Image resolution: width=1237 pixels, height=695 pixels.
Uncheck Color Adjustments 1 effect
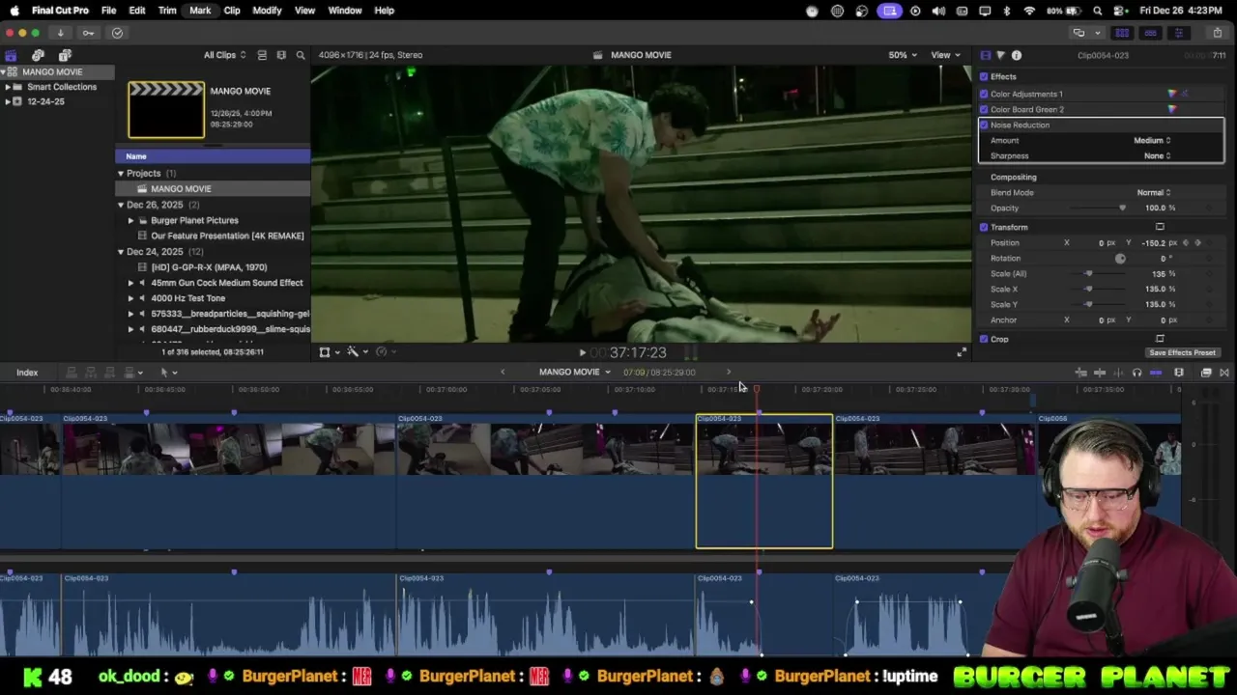click(984, 94)
